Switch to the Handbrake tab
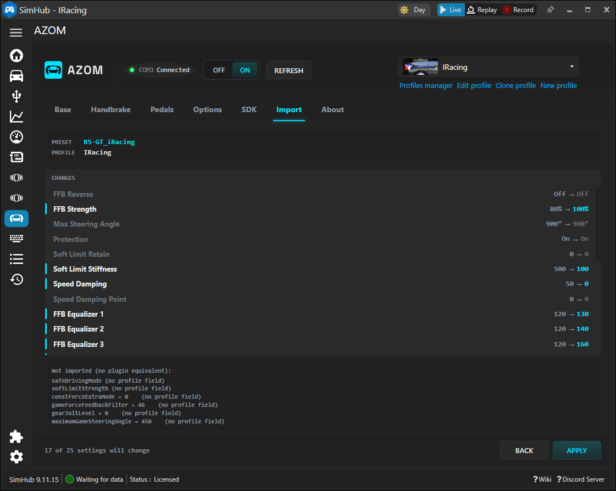 [111, 109]
